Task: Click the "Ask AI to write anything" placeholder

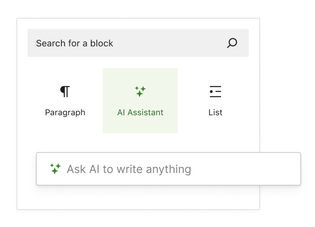Action: (x=129, y=169)
